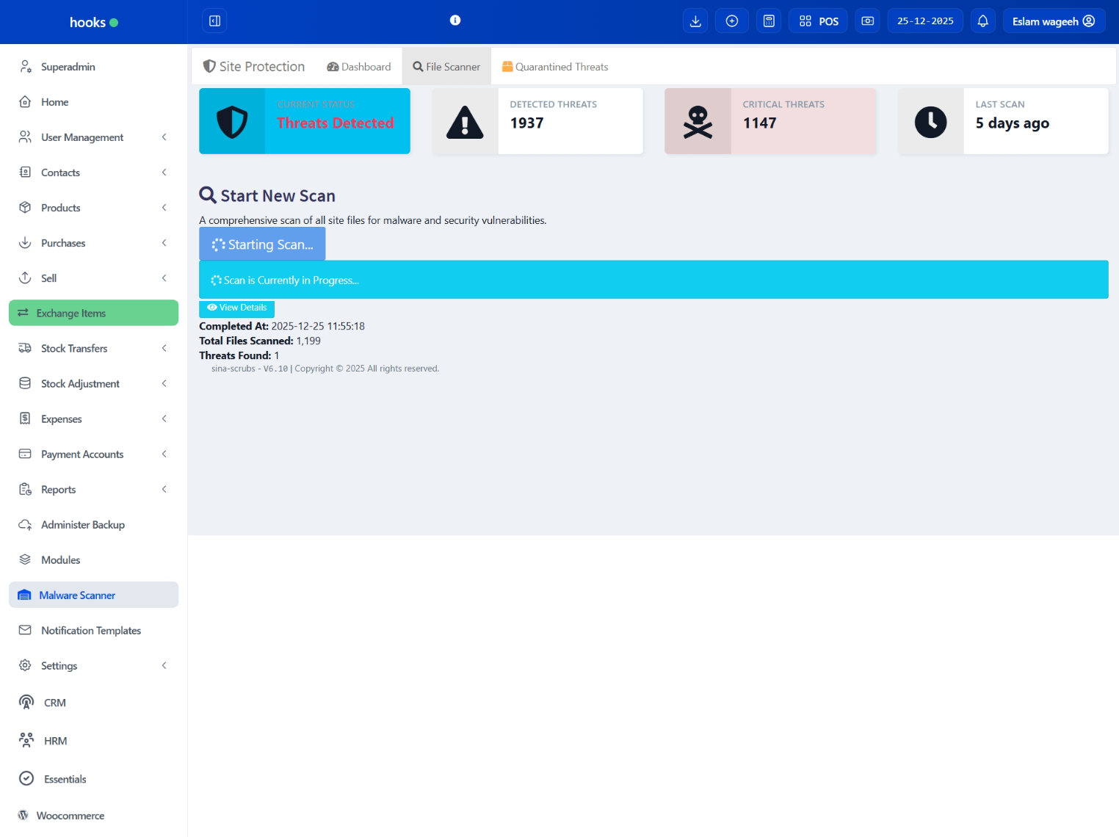Click the plus circle add icon
The width and height of the screenshot is (1119, 837).
[x=732, y=21]
